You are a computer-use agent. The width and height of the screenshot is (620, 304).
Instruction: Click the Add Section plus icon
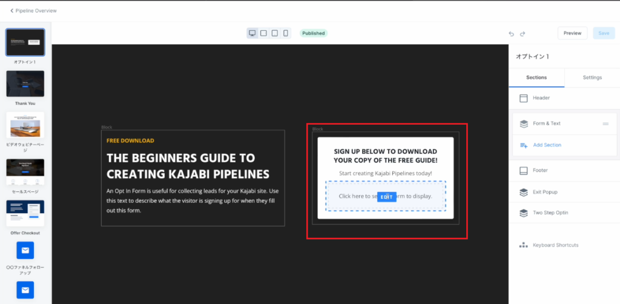pyautogui.click(x=524, y=145)
